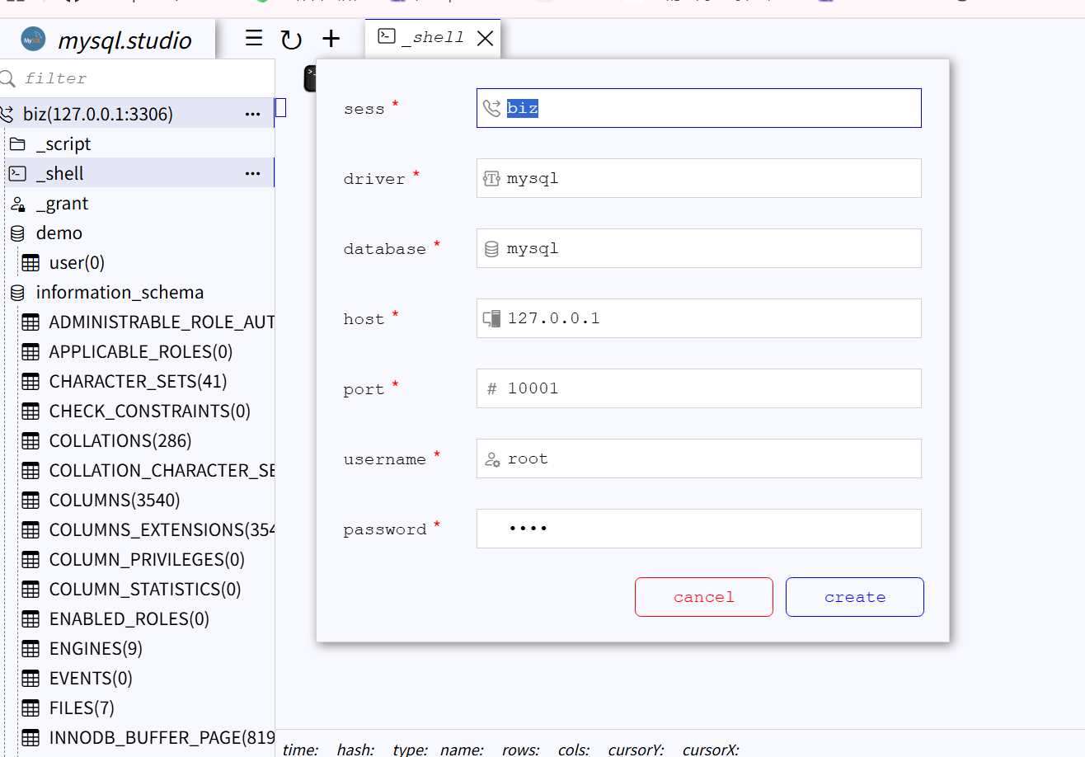
Task: Click the magnifier icon in filter box
Action: pyautogui.click(x=7, y=78)
